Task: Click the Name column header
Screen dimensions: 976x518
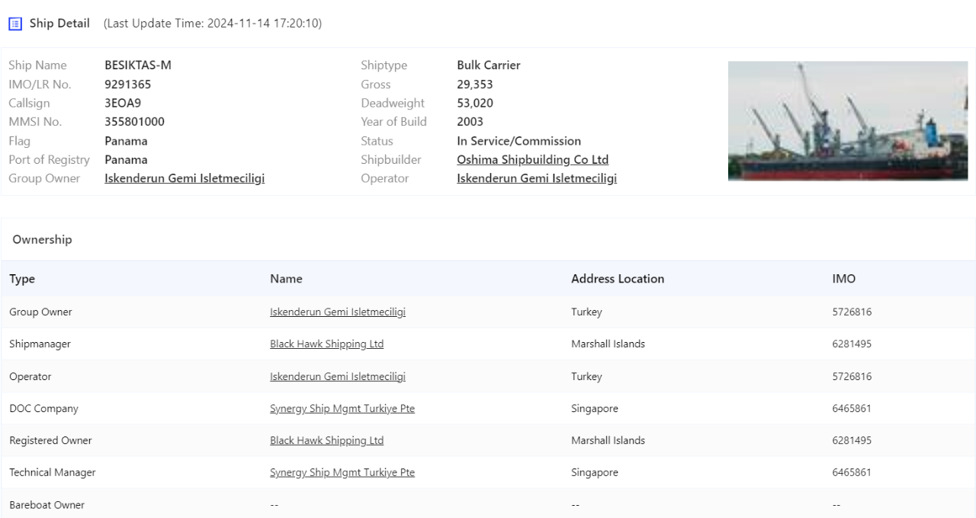Action: tap(286, 279)
